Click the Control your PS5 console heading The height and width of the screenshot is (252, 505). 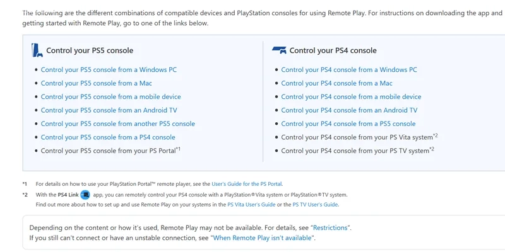point(90,50)
